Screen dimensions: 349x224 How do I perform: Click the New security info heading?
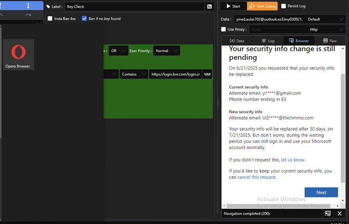coord(245,111)
